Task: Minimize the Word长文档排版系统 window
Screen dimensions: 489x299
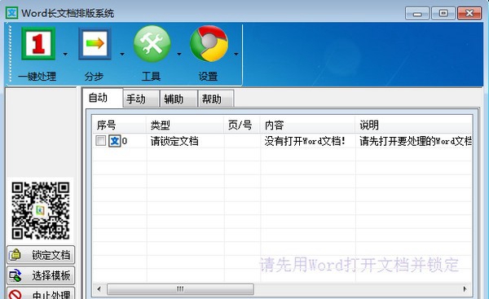Action: 417,13
